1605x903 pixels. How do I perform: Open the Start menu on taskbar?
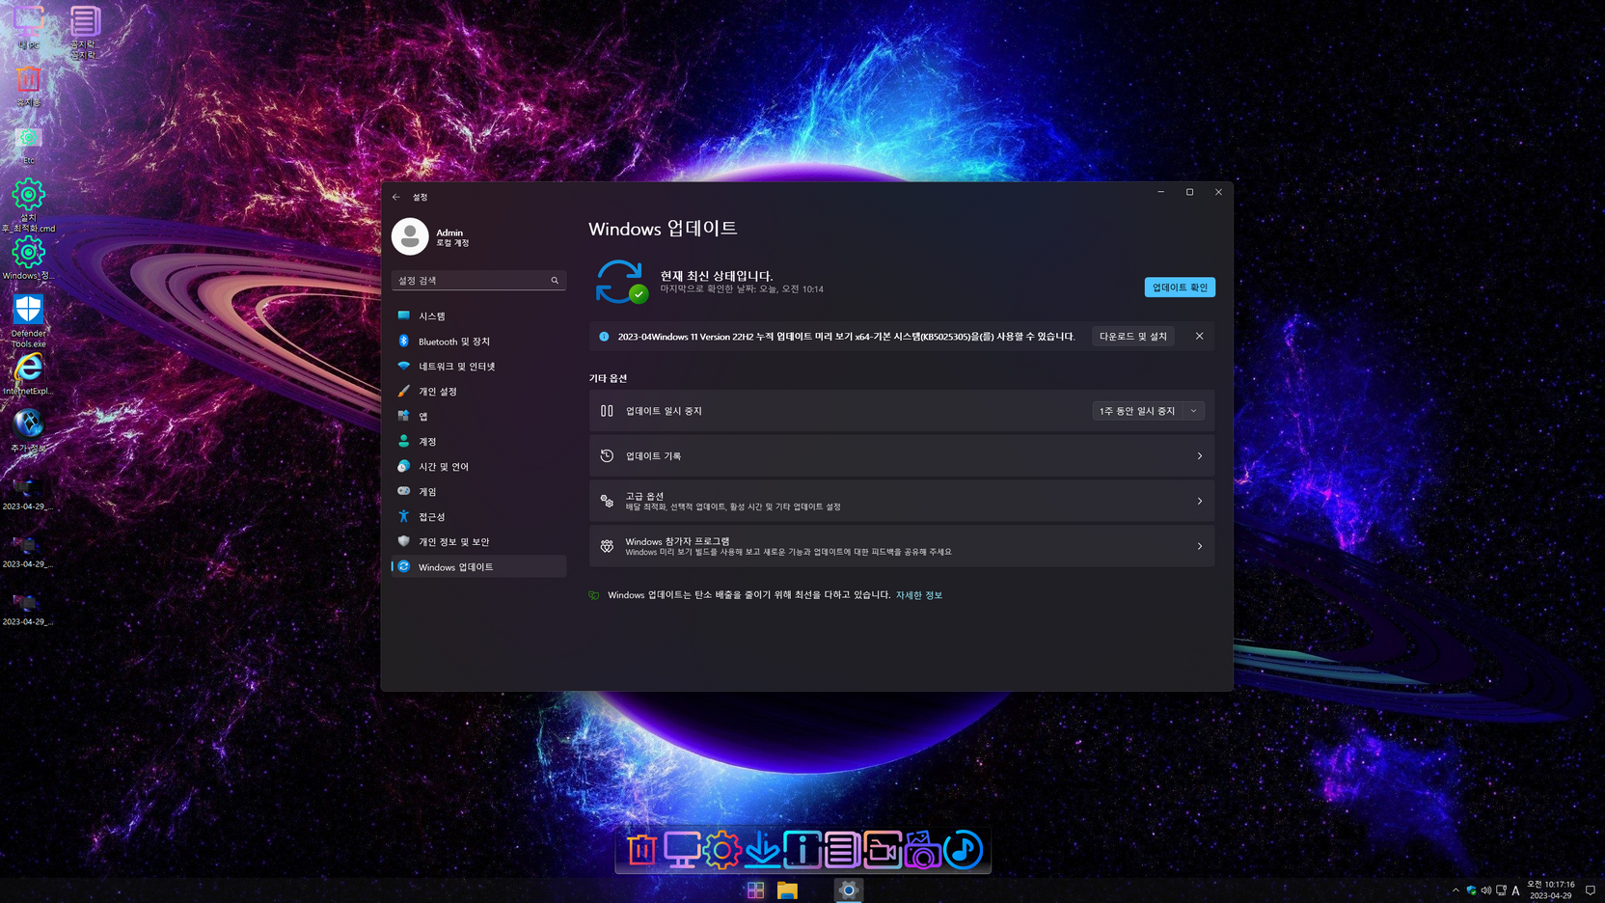755,890
